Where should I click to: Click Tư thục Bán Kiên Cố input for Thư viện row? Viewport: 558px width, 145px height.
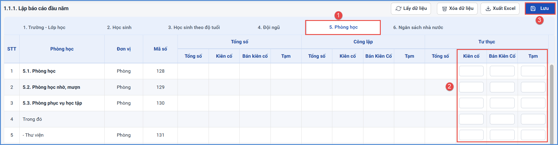pyautogui.click(x=502, y=135)
